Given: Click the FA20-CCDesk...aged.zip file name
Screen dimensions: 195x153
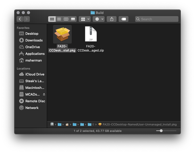Looking at the screenshot, I should click(91, 48).
